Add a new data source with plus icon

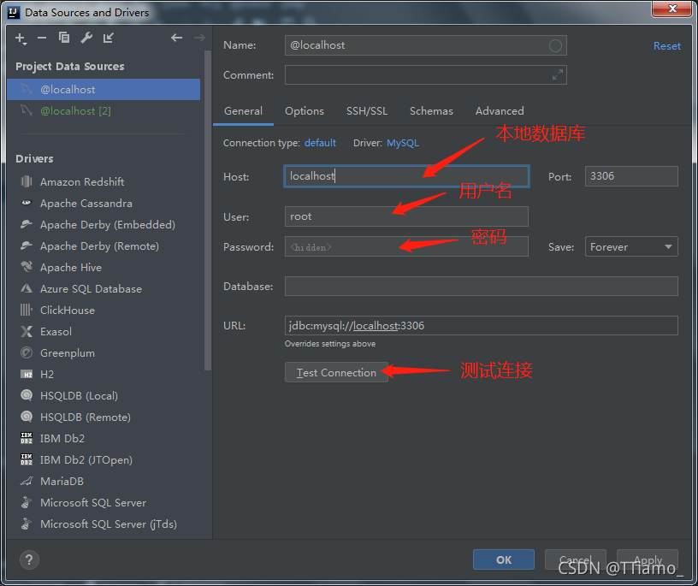coord(21,38)
